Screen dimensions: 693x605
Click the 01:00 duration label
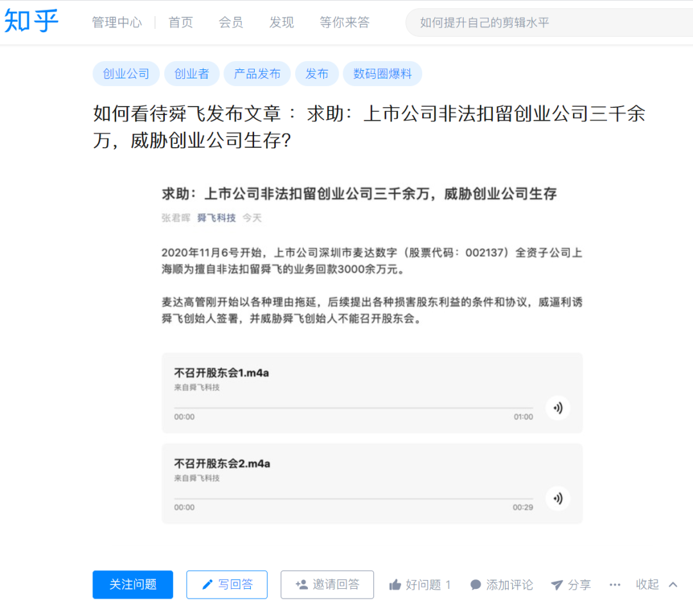click(x=524, y=417)
